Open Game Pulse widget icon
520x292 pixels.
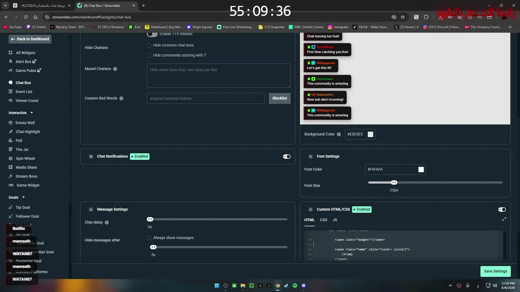point(11,71)
